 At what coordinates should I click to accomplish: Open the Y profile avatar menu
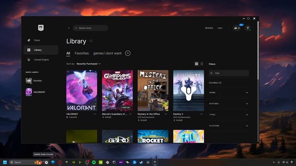point(248,28)
